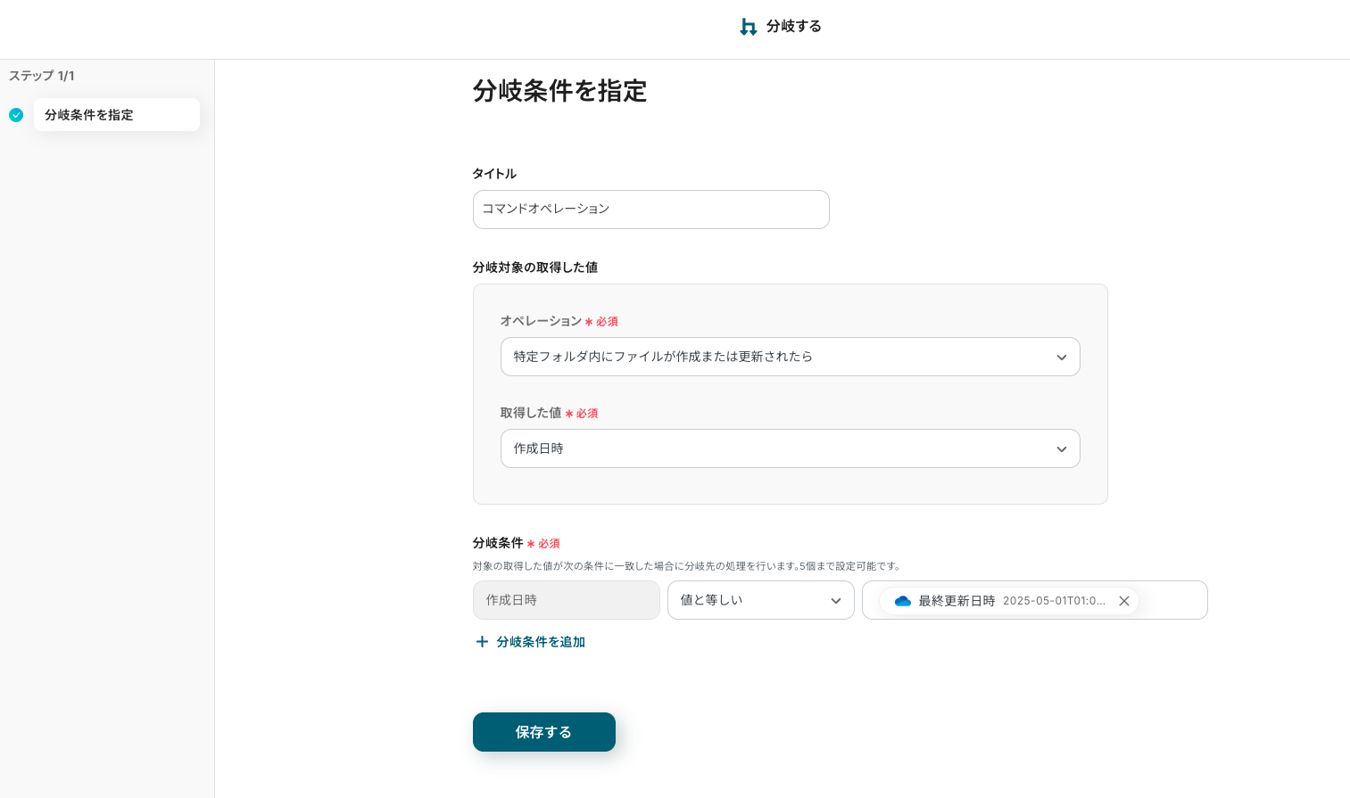Focus the タイトル input containing コマンドオペレーション

(x=650, y=210)
